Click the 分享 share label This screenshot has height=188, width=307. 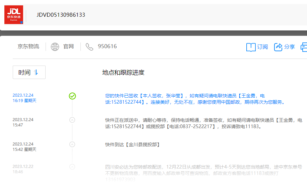point(290,47)
